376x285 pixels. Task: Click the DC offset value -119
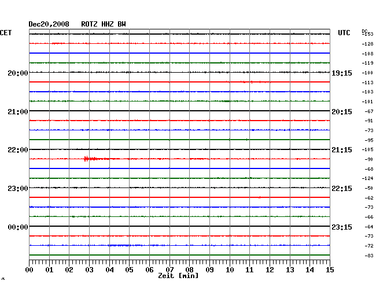pos(367,63)
